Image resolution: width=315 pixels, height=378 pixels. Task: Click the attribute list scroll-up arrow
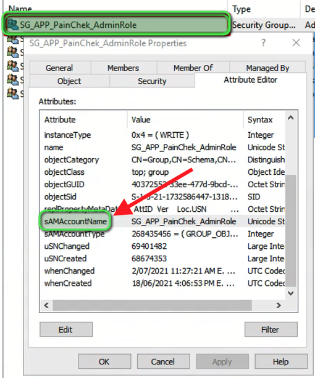pyautogui.click(x=291, y=117)
